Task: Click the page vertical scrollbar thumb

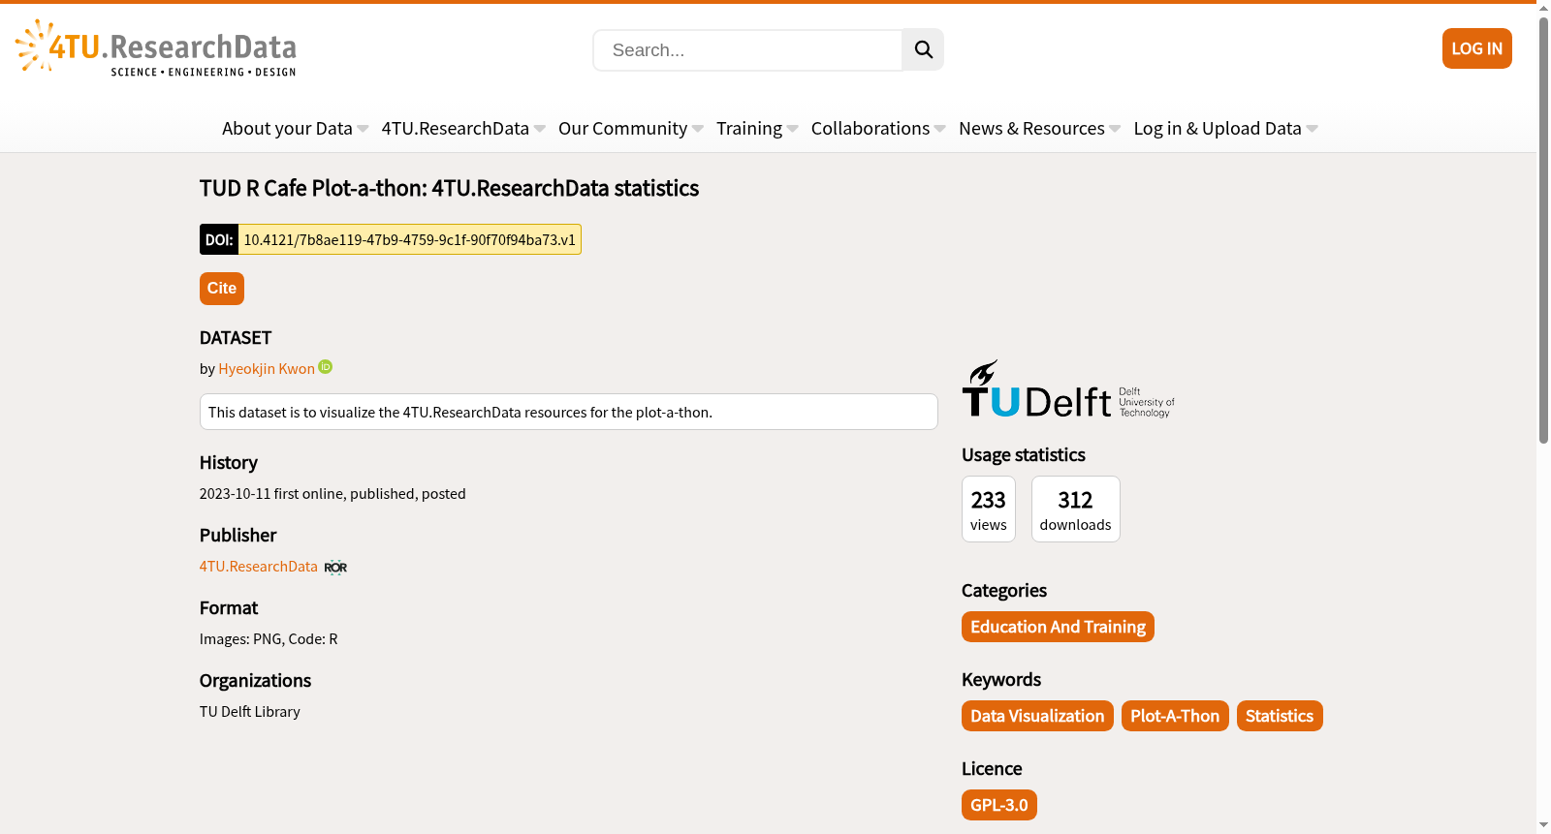Action: point(1543,229)
